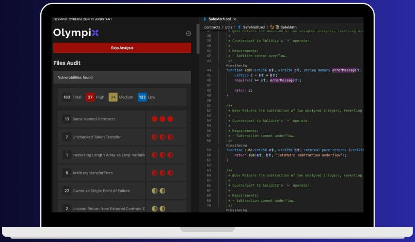This screenshot has width=415, height=242.
Task: Click the Olympix logo
Action: (76, 33)
